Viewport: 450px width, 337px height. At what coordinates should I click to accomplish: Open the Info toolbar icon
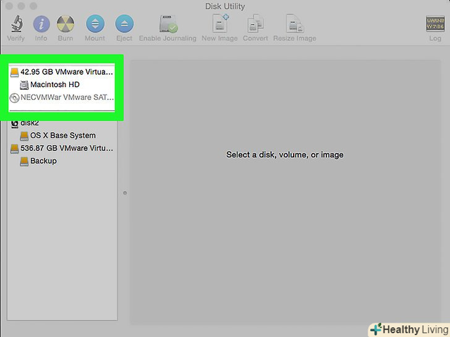[41, 23]
